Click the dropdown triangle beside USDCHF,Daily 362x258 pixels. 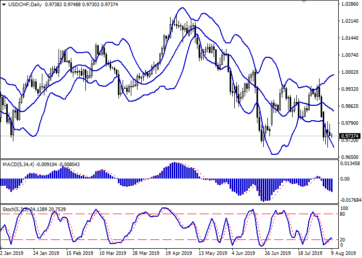[x=4, y=5]
